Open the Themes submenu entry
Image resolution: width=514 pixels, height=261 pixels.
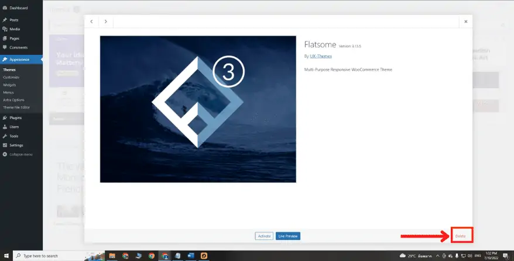[x=9, y=69]
